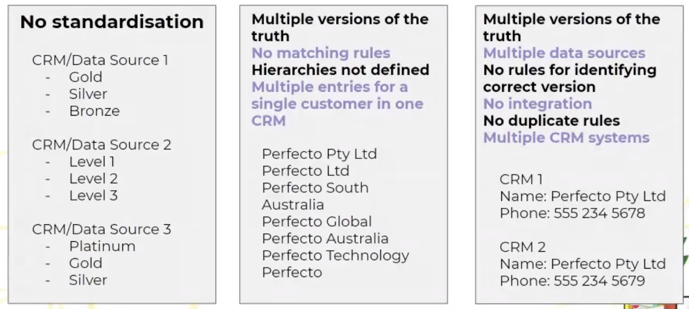Click 'Phone: 555 234 5679' under CRM 2
Screen dimensions: 689x309
(x=572, y=281)
